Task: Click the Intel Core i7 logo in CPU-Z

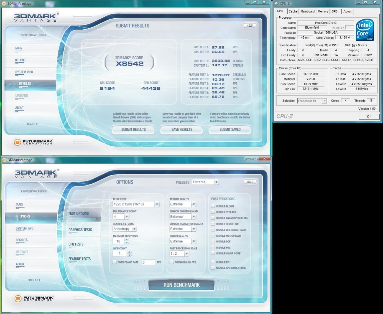Action: point(365,30)
